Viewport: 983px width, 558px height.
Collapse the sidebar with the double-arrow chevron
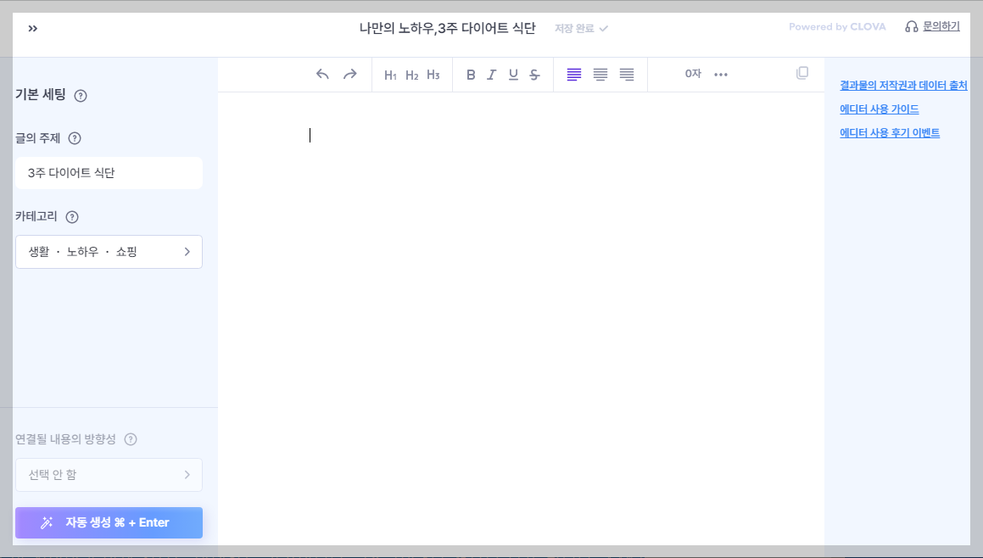[33, 26]
